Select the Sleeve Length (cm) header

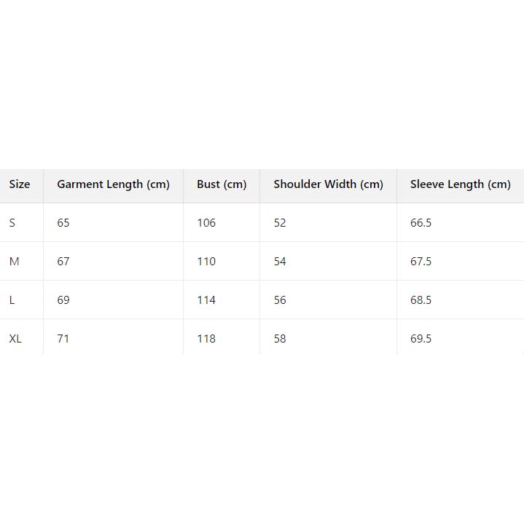pyautogui.click(x=460, y=184)
